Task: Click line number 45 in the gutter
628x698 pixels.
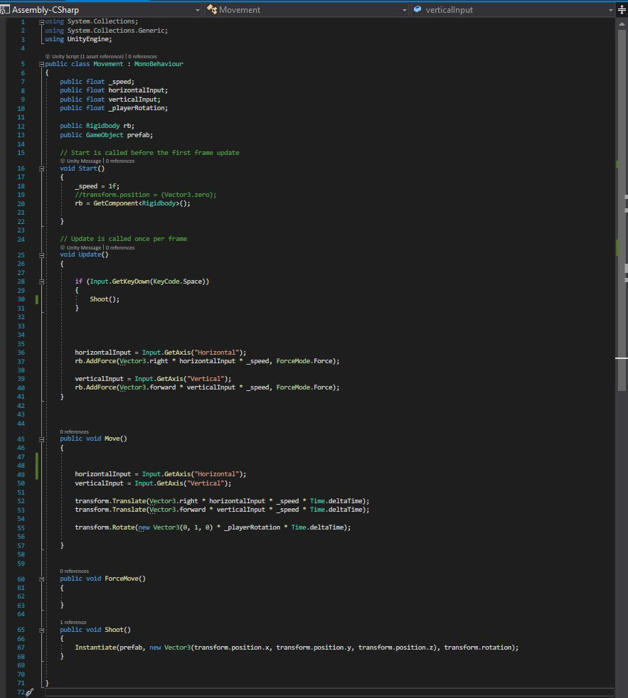Action: tap(21, 439)
